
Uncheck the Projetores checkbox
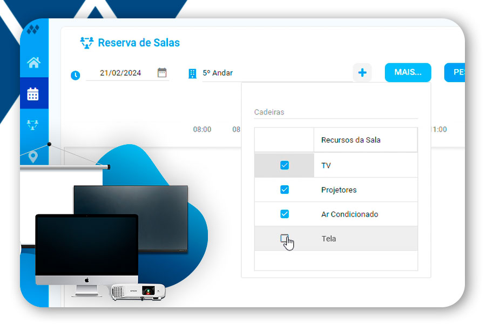point(284,190)
